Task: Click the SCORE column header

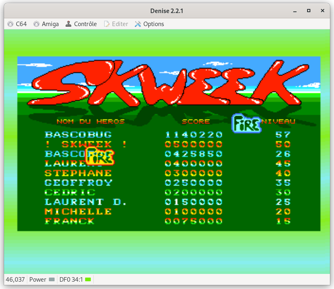Action: pyautogui.click(x=196, y=121)
